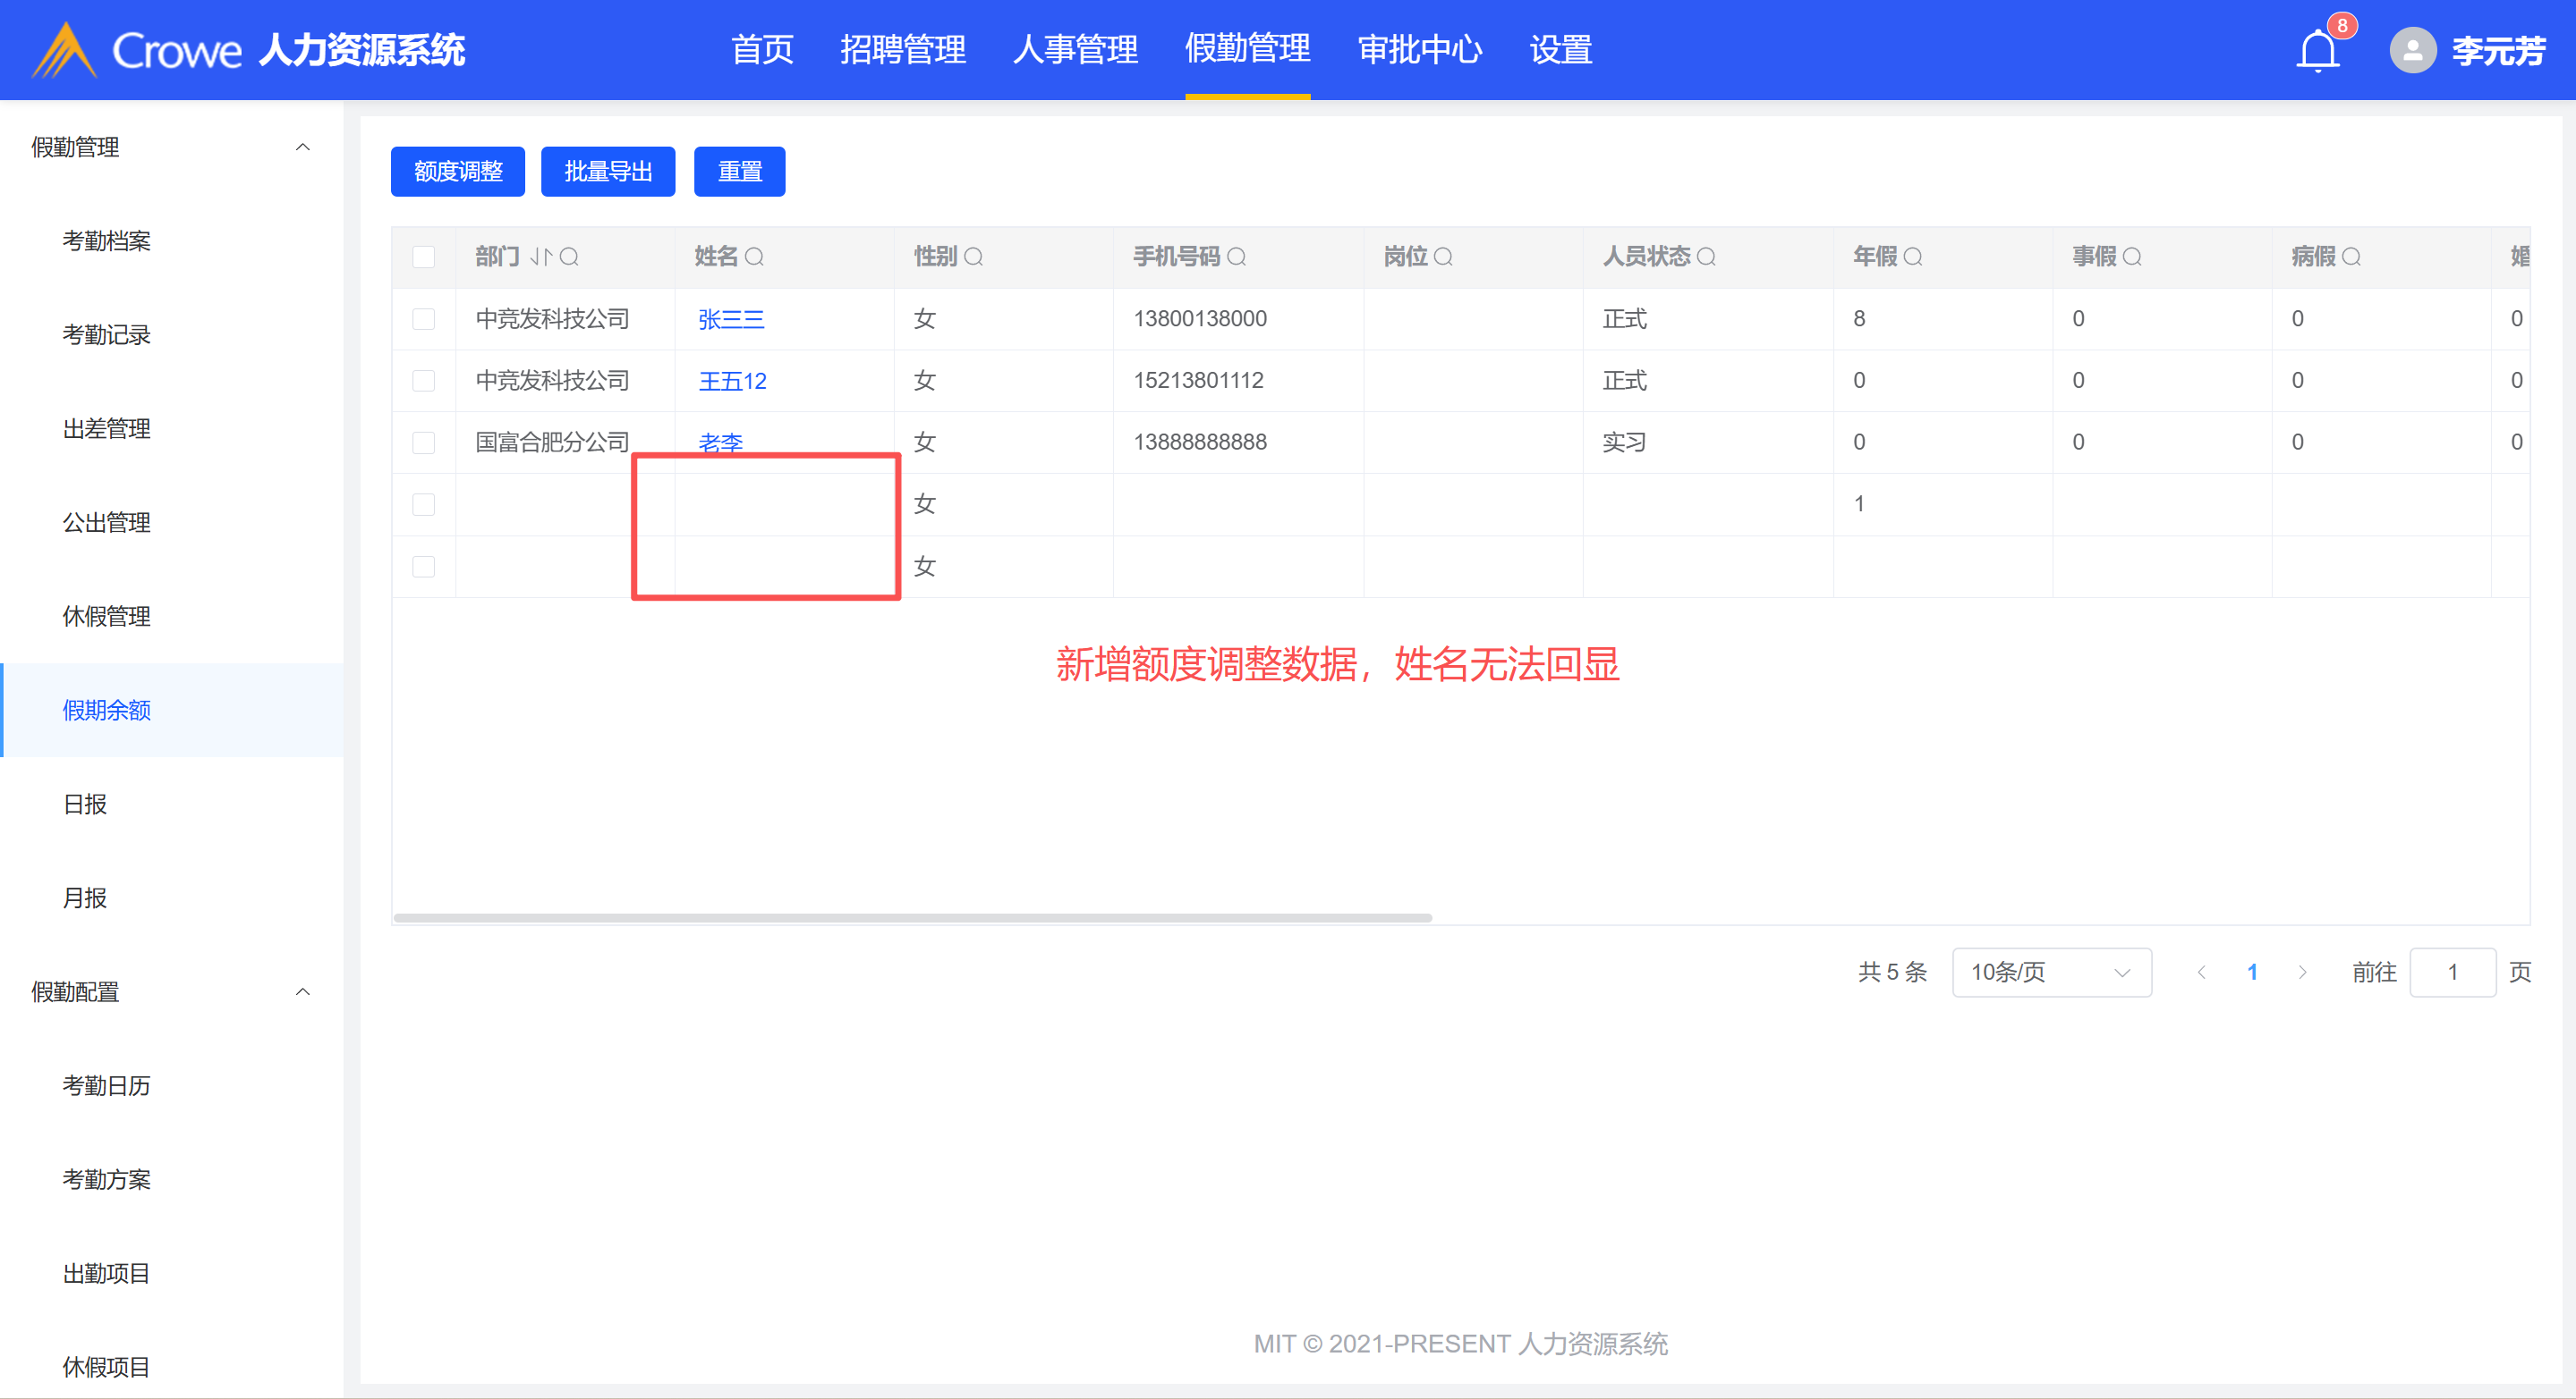
Task: Open the 10条/页 page size dropdown
Action: 2051,973
